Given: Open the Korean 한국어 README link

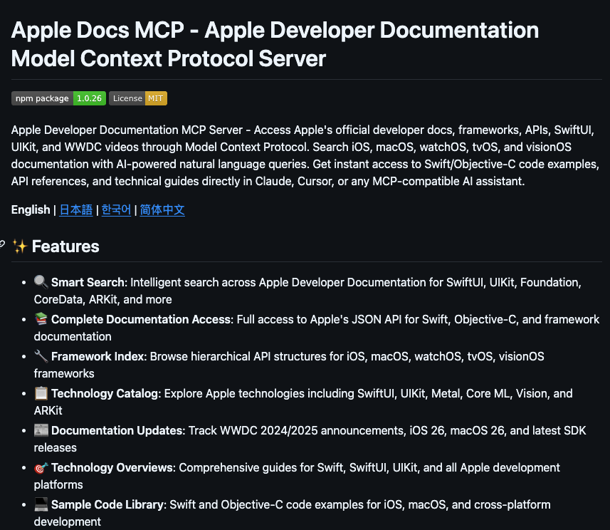Looking at the screenshot, I should pos(116,210).
